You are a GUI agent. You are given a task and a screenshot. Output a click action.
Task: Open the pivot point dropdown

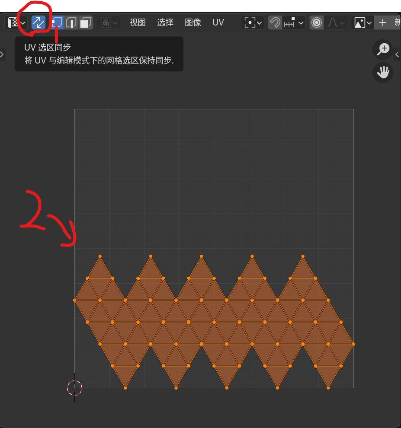coord(253,22)
